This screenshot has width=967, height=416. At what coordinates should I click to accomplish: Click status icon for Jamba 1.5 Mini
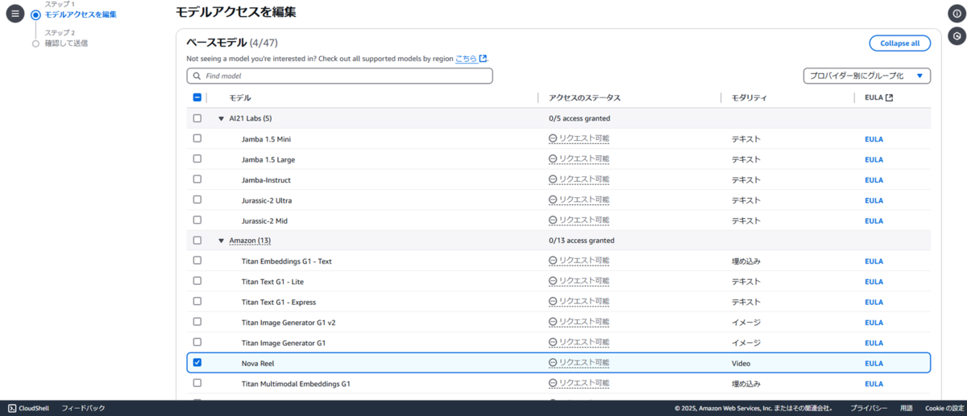(553, 138)
